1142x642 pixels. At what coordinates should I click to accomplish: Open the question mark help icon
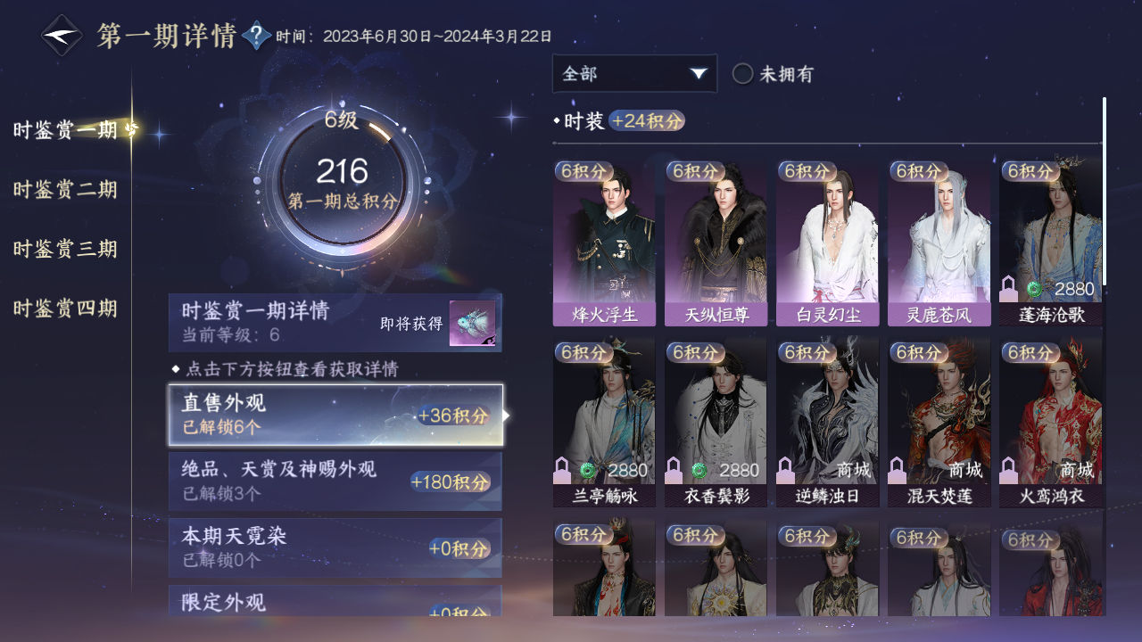pyautogui.click(x=257, y=36)
